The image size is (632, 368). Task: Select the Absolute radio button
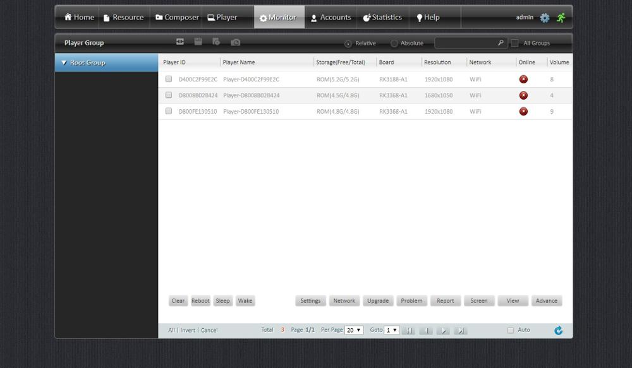394,44
